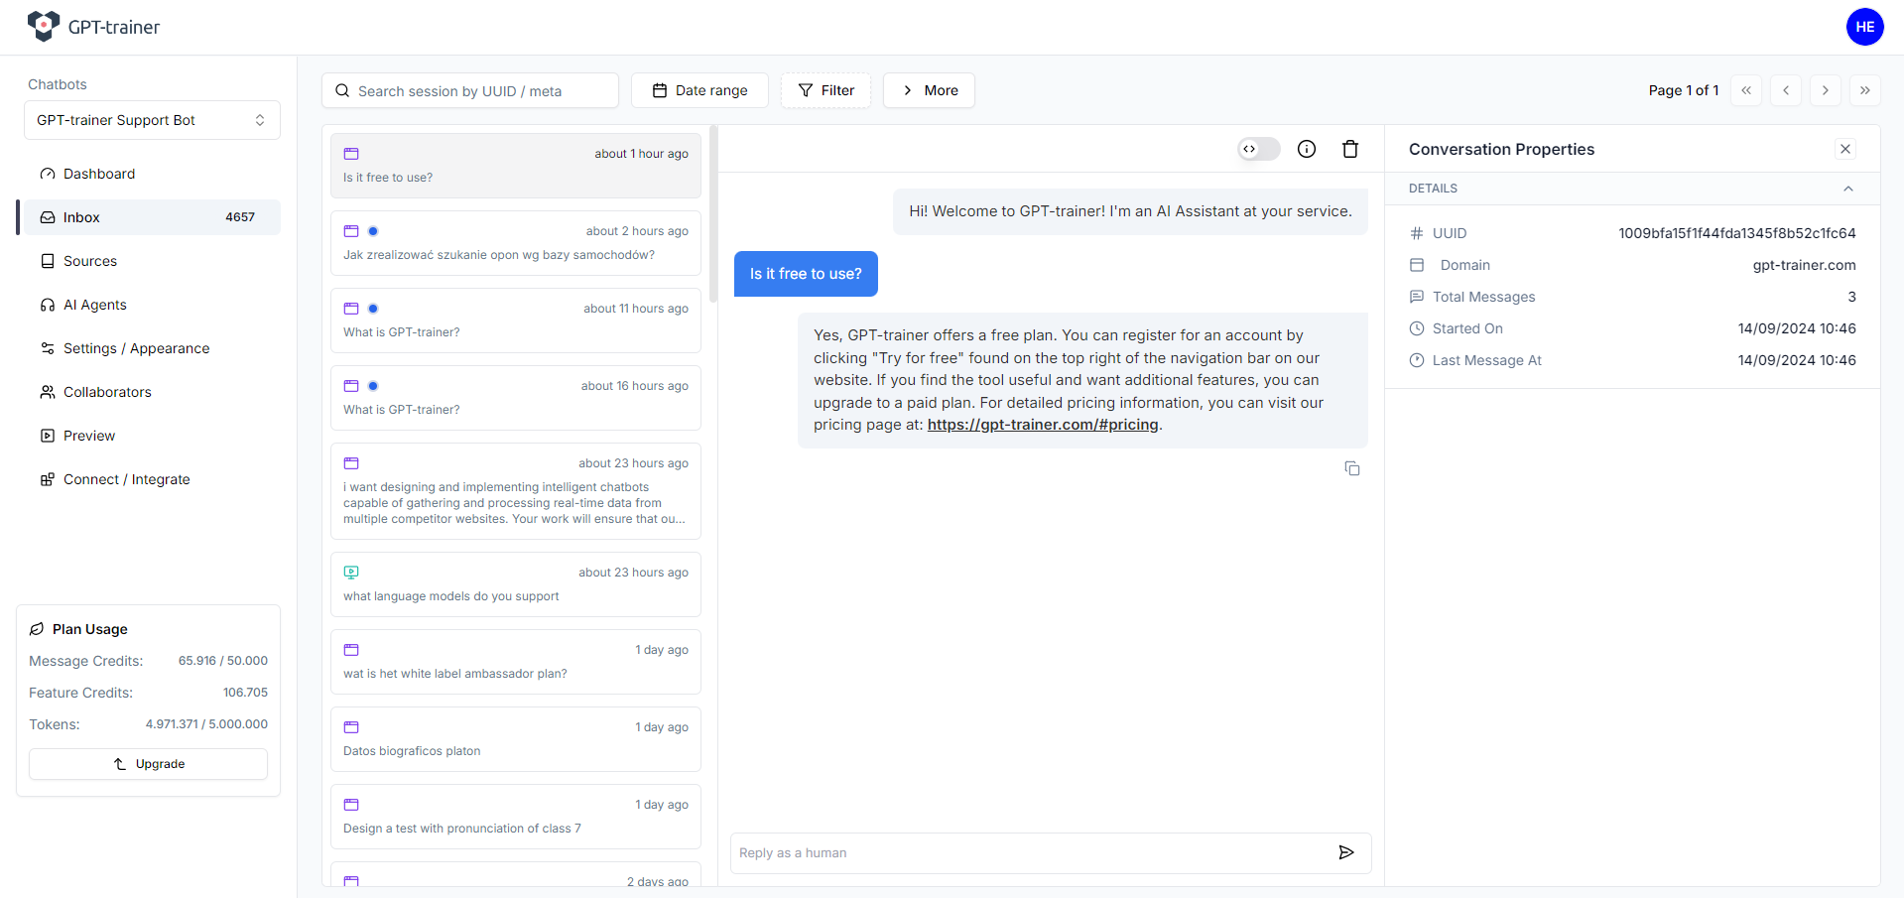Click the GPT-trainer logo icon

43,27
